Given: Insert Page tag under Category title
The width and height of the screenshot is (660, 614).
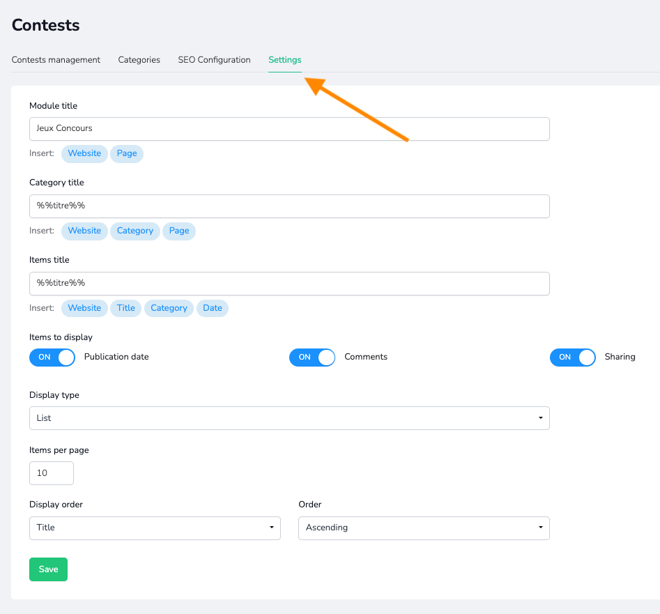Looking at the screenshot, I should (179, 231).
